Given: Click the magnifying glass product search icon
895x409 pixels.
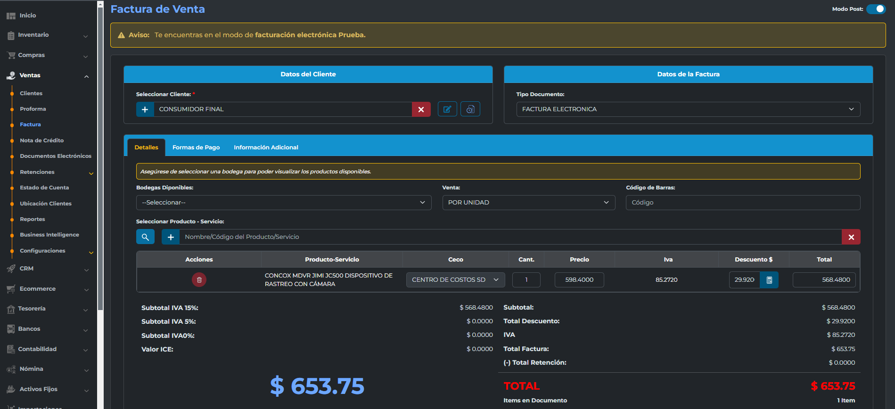Looking at the screenshot, I should click(x=145, y=237).
